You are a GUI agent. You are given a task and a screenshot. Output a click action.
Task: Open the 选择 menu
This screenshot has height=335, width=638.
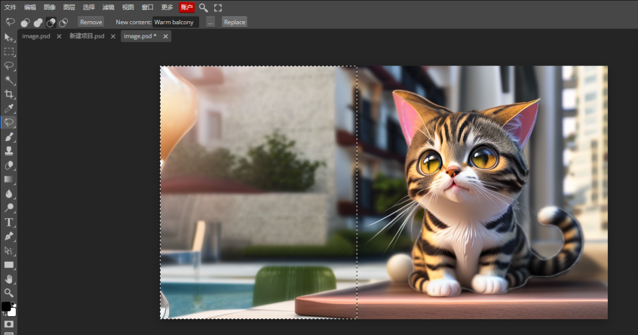pyautogui.click(x=89, y=7)
